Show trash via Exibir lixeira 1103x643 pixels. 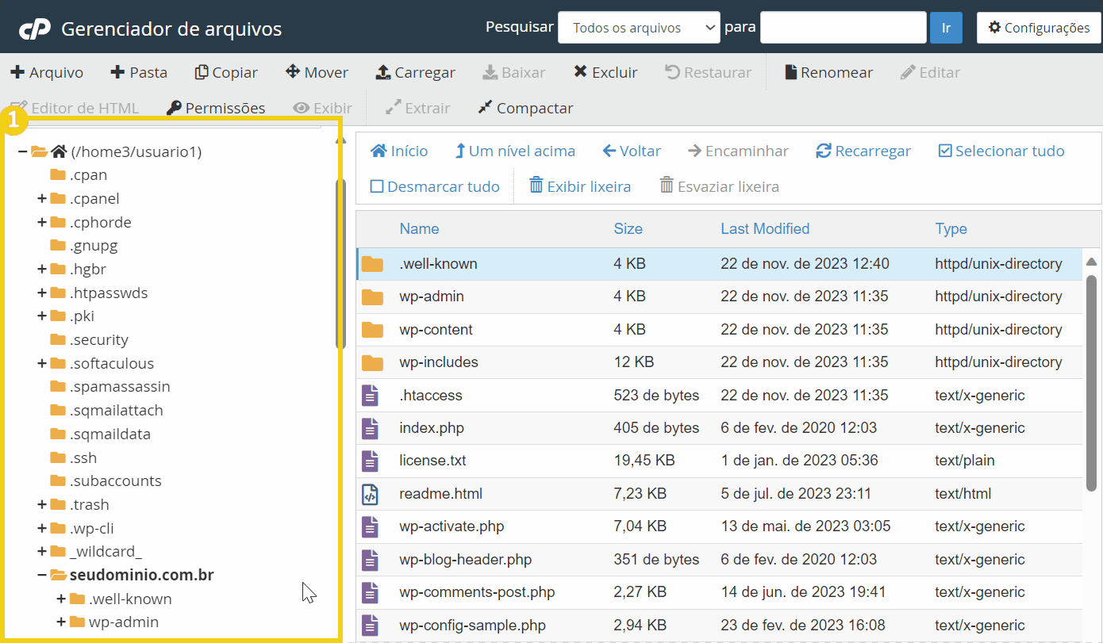[x=579, y=186]
